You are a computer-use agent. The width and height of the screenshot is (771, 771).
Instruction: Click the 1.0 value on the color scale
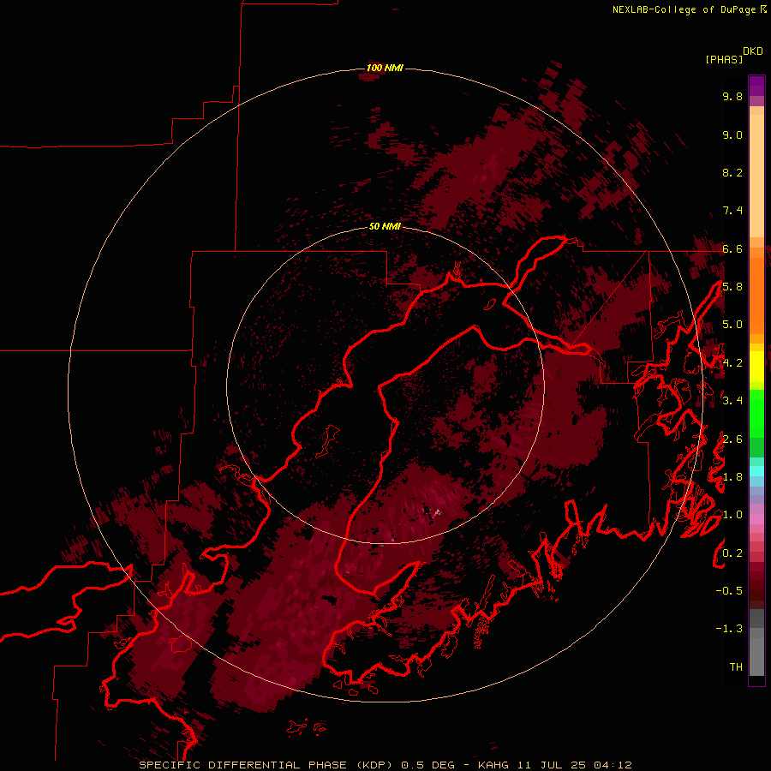(x=732, y=515)
